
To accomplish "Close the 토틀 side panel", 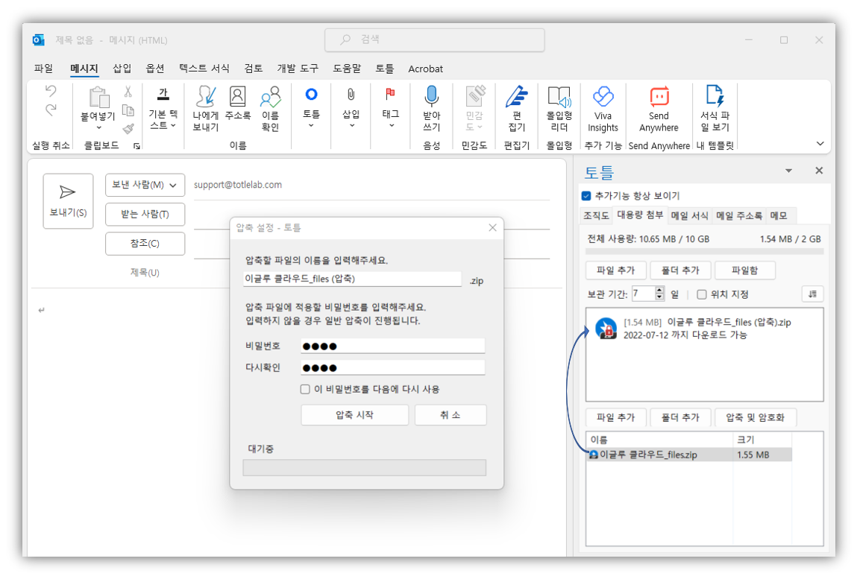I will (819, 171).
